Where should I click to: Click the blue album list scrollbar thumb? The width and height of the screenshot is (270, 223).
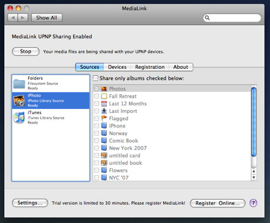(x=254, y=122)
